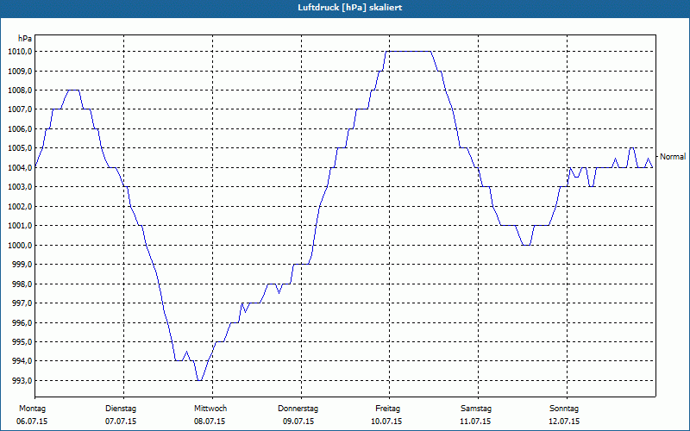Click the 993 hPa minimum before Mittwoch
This screenshot has height=431, width=690.
199,380
